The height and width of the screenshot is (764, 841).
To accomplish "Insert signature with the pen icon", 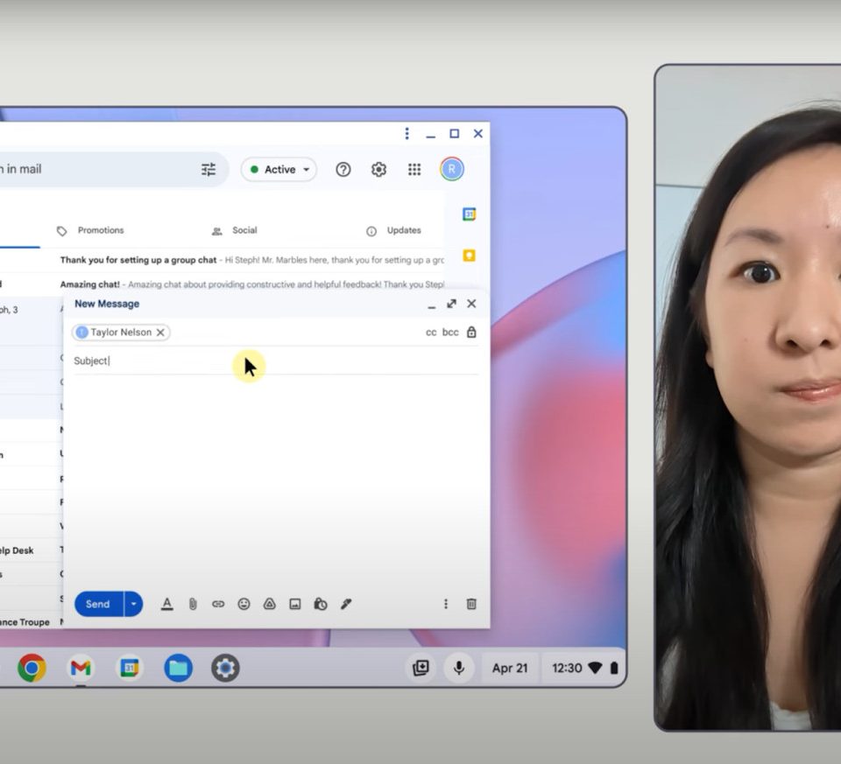I will pos(346,604).
